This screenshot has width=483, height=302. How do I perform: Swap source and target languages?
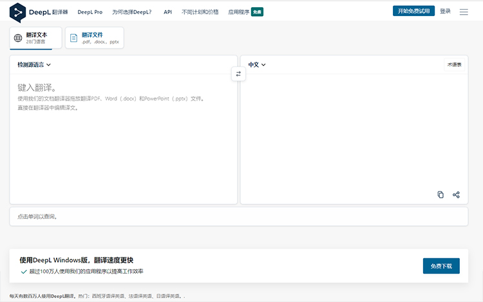coord(238,74)
